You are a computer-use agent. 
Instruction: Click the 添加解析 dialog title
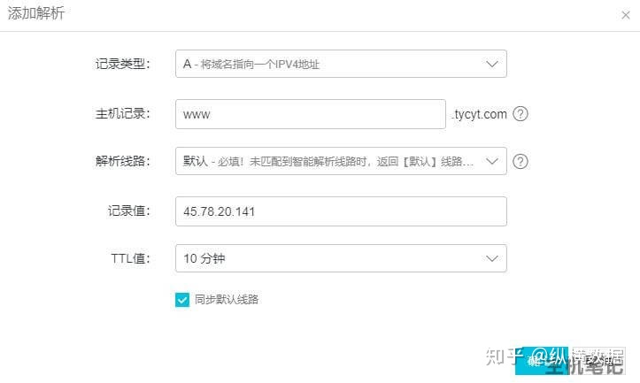(x=36, y=13)
